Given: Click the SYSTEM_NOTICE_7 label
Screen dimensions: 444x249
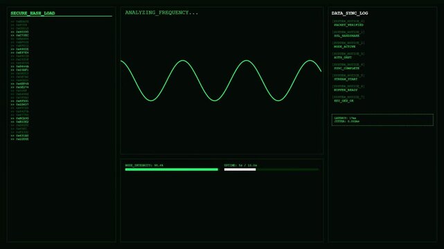Looking at the screenshot, I should [x=348, y=97].
